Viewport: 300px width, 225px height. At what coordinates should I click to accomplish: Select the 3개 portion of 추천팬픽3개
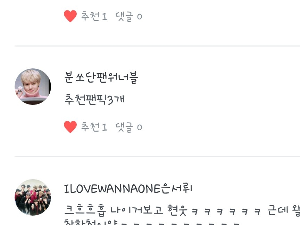click(x=116, y=100)
